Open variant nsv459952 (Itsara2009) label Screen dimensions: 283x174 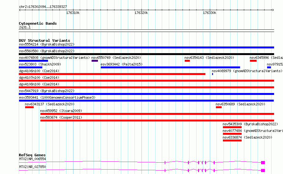61,111
